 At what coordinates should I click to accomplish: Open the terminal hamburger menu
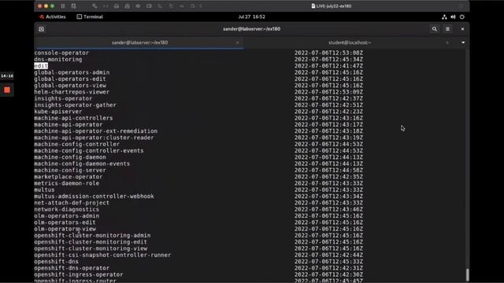tap(448, 29)
